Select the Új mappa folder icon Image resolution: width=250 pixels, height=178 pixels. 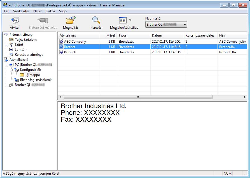[x=22, y=75]
